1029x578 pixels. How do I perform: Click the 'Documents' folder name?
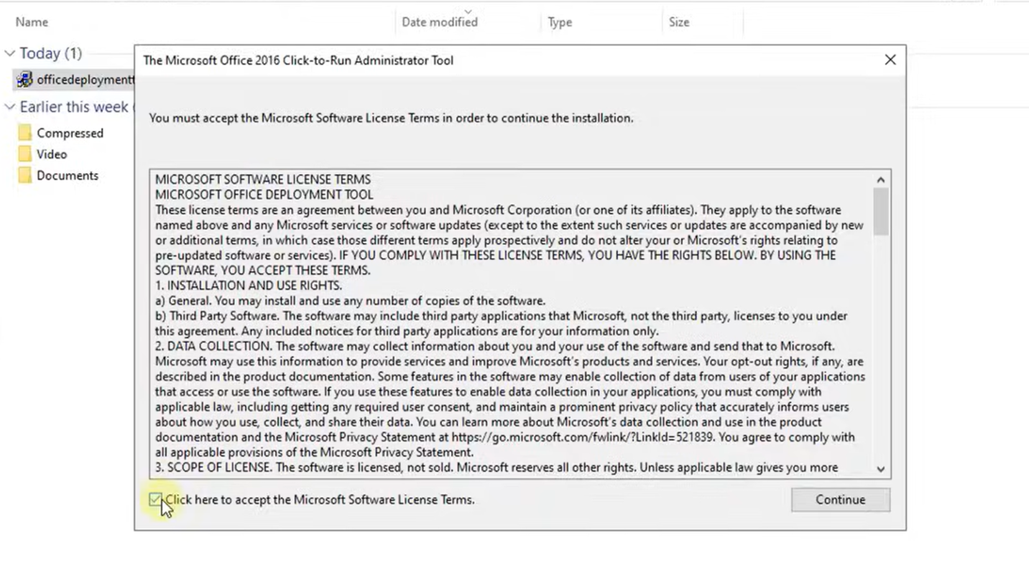[68, 175]
